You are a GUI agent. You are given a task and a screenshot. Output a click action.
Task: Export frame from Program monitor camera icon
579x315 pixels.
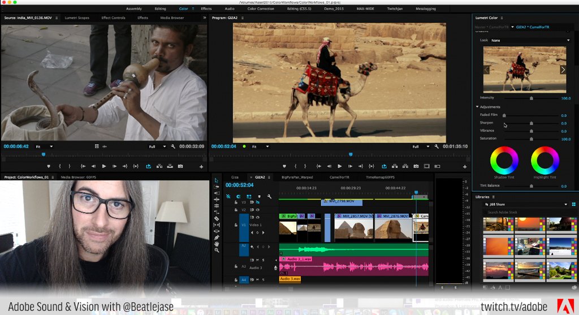tap(416, 166)
